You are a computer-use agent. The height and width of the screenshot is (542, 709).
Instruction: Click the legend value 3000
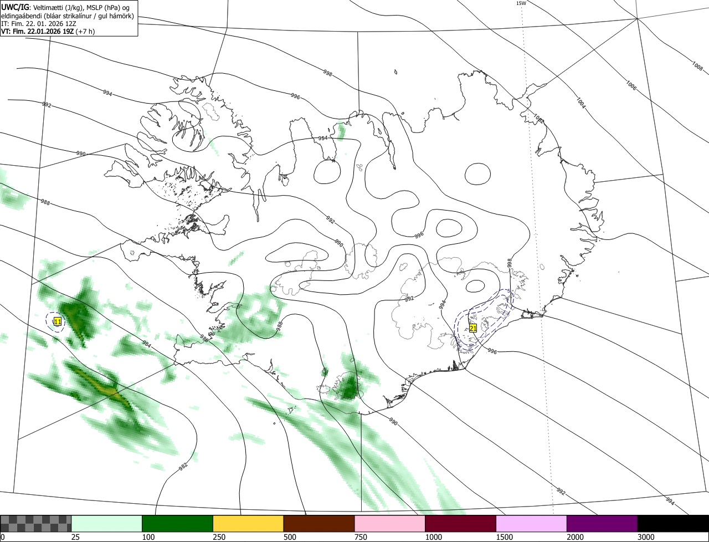(x=646, y=537)
